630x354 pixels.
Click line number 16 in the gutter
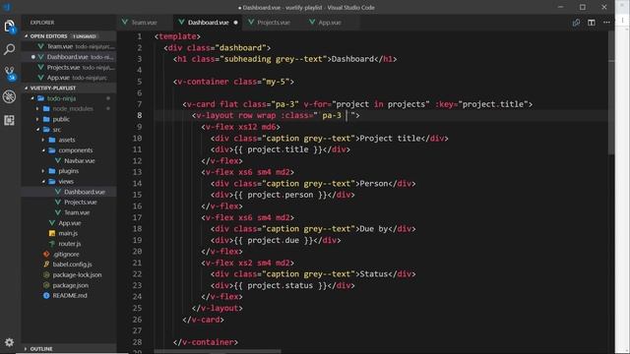137,206
